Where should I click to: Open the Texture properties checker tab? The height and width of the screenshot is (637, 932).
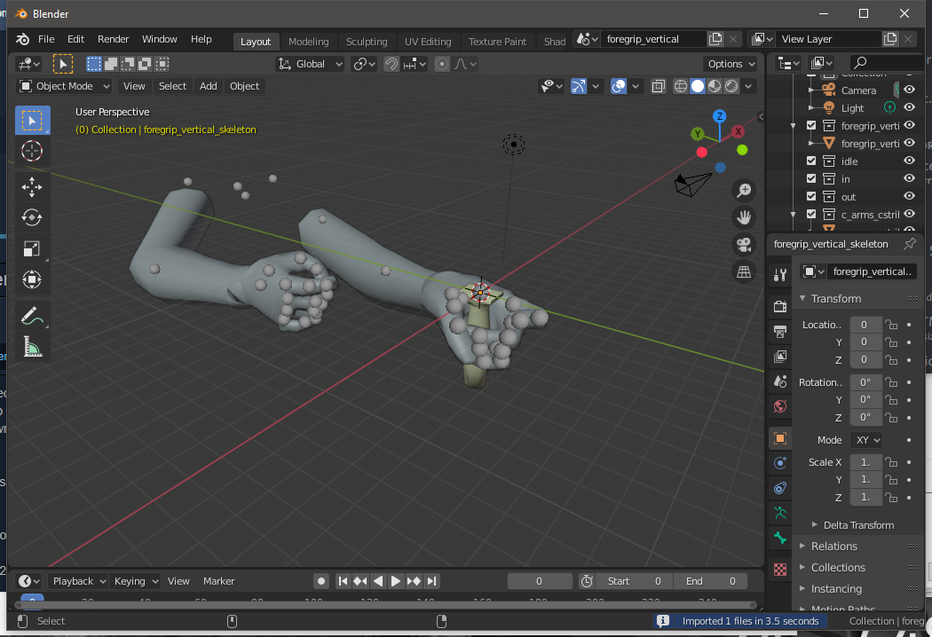pyautogui.click(x=780, y=570)
